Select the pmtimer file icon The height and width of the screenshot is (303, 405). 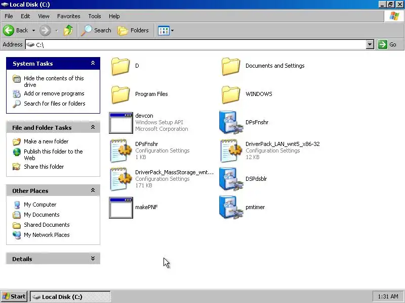231,208
